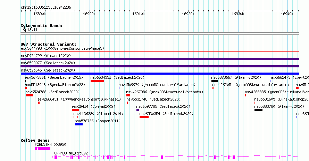The height and width of the screenshot is (161, 309).
Task: Open the nsv5883780 (Almarri2020) label
Action: click(x=279, y=106)
